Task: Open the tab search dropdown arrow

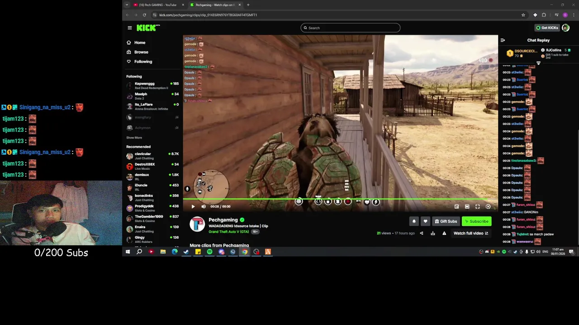Action: [127, 5]
